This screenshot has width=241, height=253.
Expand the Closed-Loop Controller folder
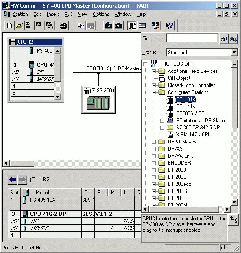154,85
